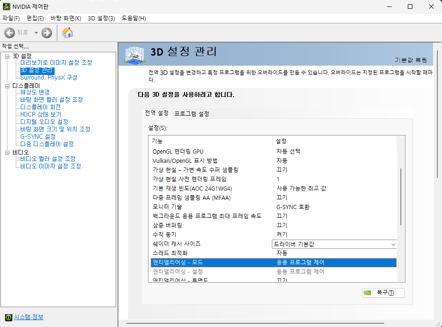Open the 편집(E) menu

coord(35,19)
